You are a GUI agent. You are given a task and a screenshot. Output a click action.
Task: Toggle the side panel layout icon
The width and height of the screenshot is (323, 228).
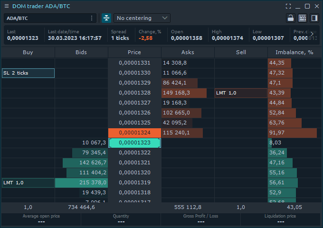(314, 18)
